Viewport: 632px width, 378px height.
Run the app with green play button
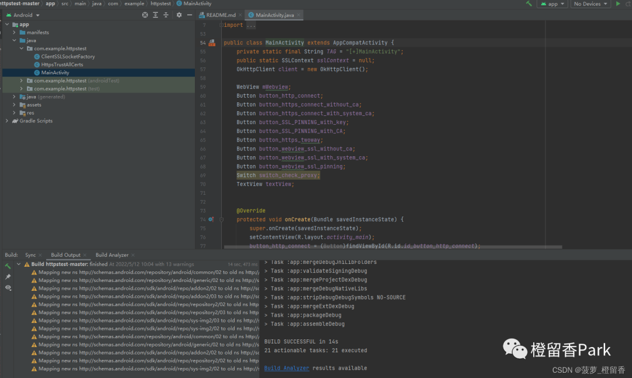click(x=618, y=4)
